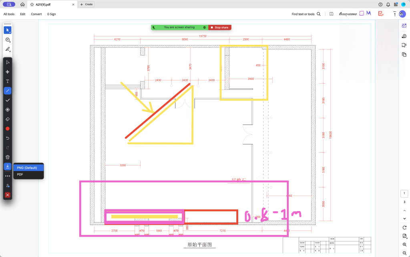Click the rotate page clockwise icon

tap(404, 227)
